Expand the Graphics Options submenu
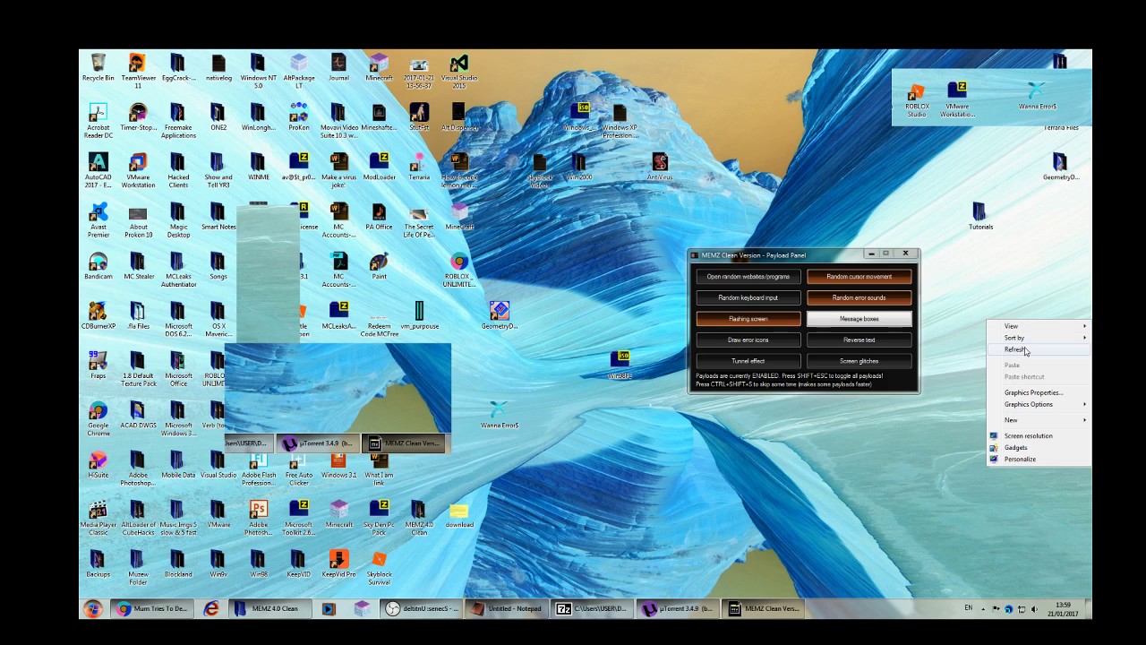This screenshot has width=1146, height=645. click(1039, 404)
